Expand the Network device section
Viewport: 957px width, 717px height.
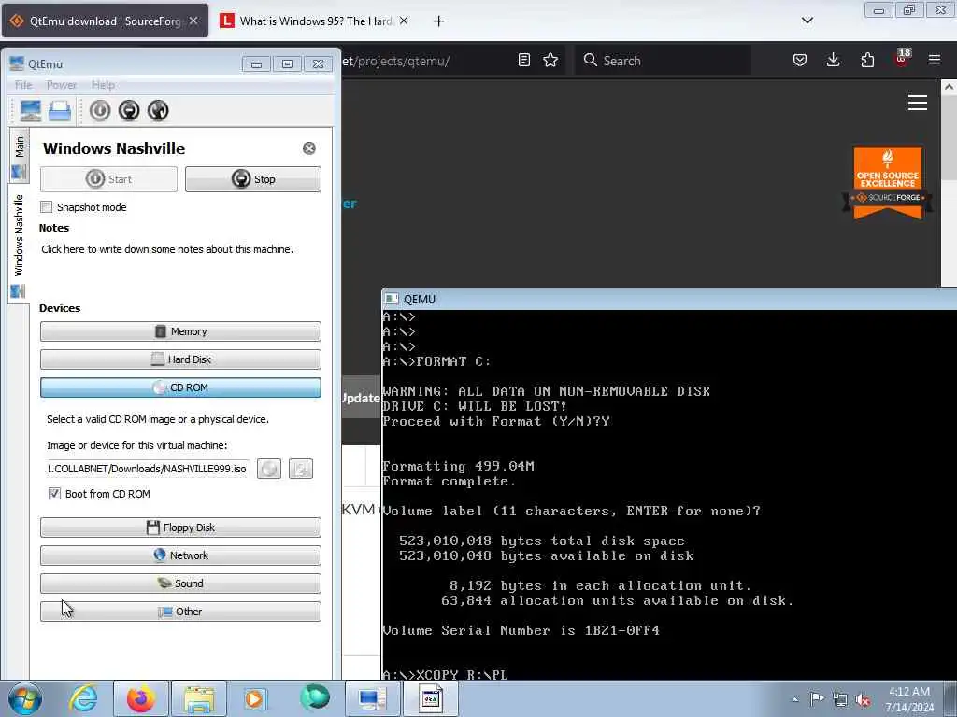click(180, 555)
